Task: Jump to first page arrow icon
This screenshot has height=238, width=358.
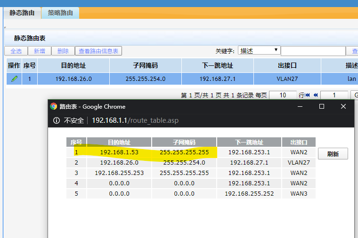Action: [308, 95]
